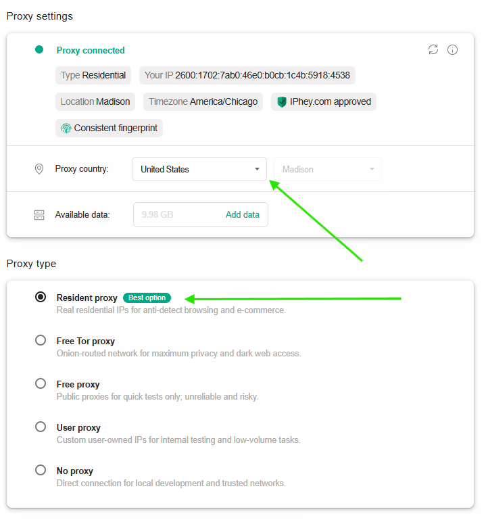This screenshot has width=488, height=522.
Task: Click the info circle icon
Action: click(453, 49)
